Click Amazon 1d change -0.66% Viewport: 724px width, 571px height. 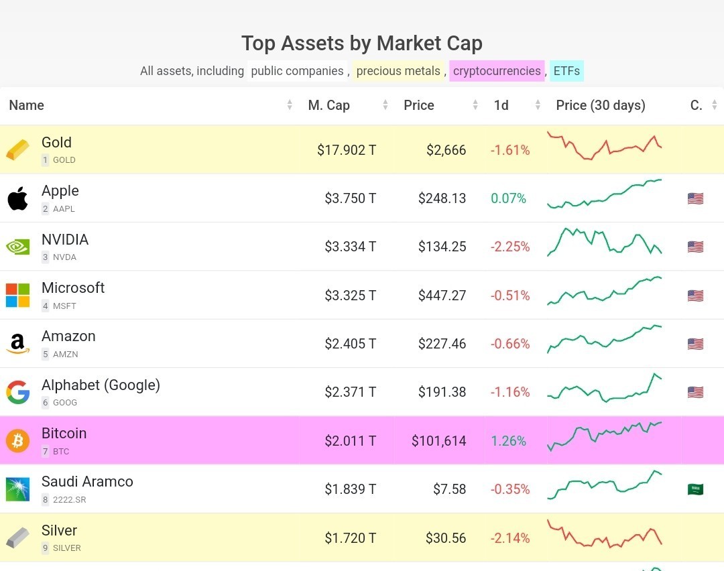tap(509, 344)
